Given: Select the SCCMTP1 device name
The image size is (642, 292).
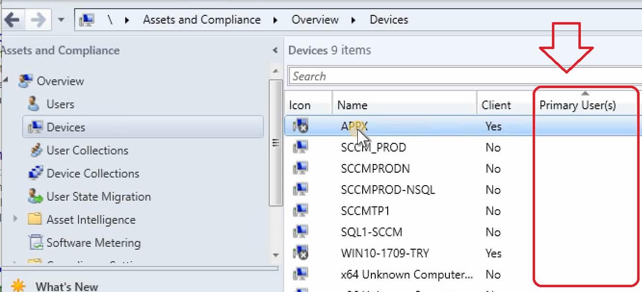Looking at the screenshot, I should click(365, 211).
